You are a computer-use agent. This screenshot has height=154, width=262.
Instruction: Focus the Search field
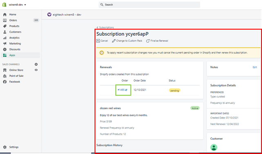[149, 5]
